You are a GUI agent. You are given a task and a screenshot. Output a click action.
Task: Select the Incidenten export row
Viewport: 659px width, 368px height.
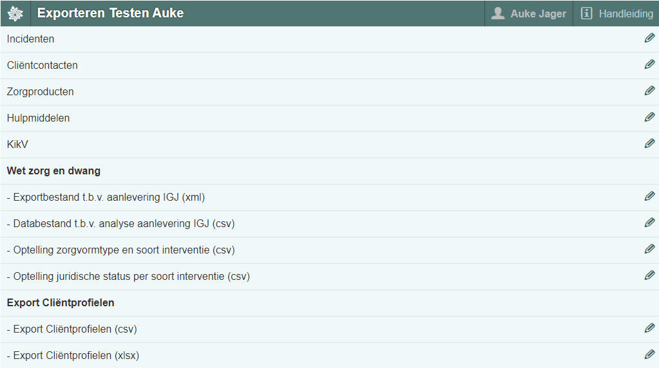[x=31, y=39]
